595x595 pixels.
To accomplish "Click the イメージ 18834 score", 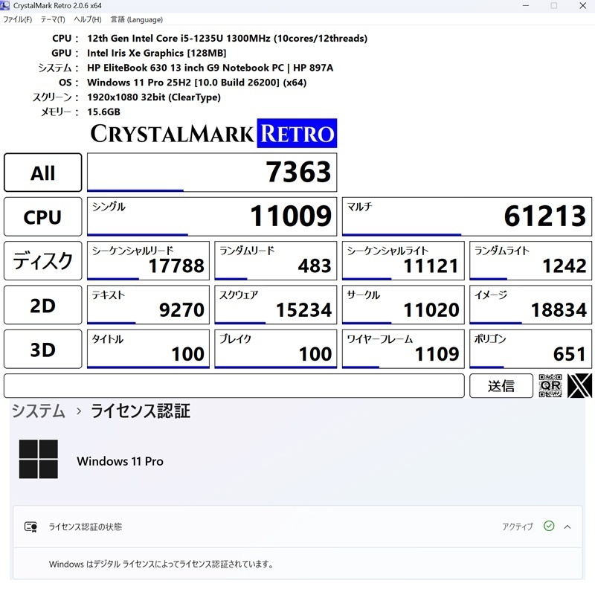I will (530, 305).
